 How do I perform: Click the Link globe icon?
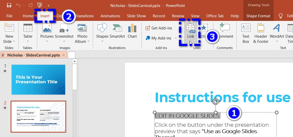coord(190,28)
